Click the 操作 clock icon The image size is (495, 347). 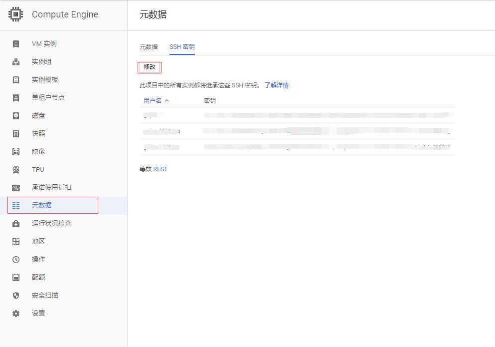point(16,260)
